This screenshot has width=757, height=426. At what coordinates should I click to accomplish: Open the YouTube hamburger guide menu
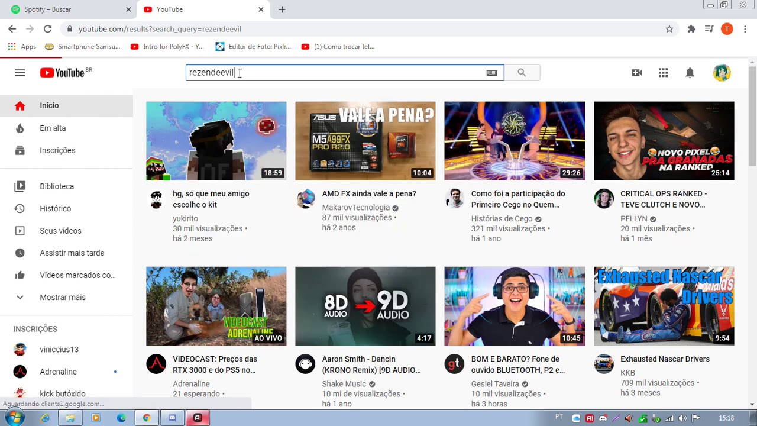tap(20, 73)
